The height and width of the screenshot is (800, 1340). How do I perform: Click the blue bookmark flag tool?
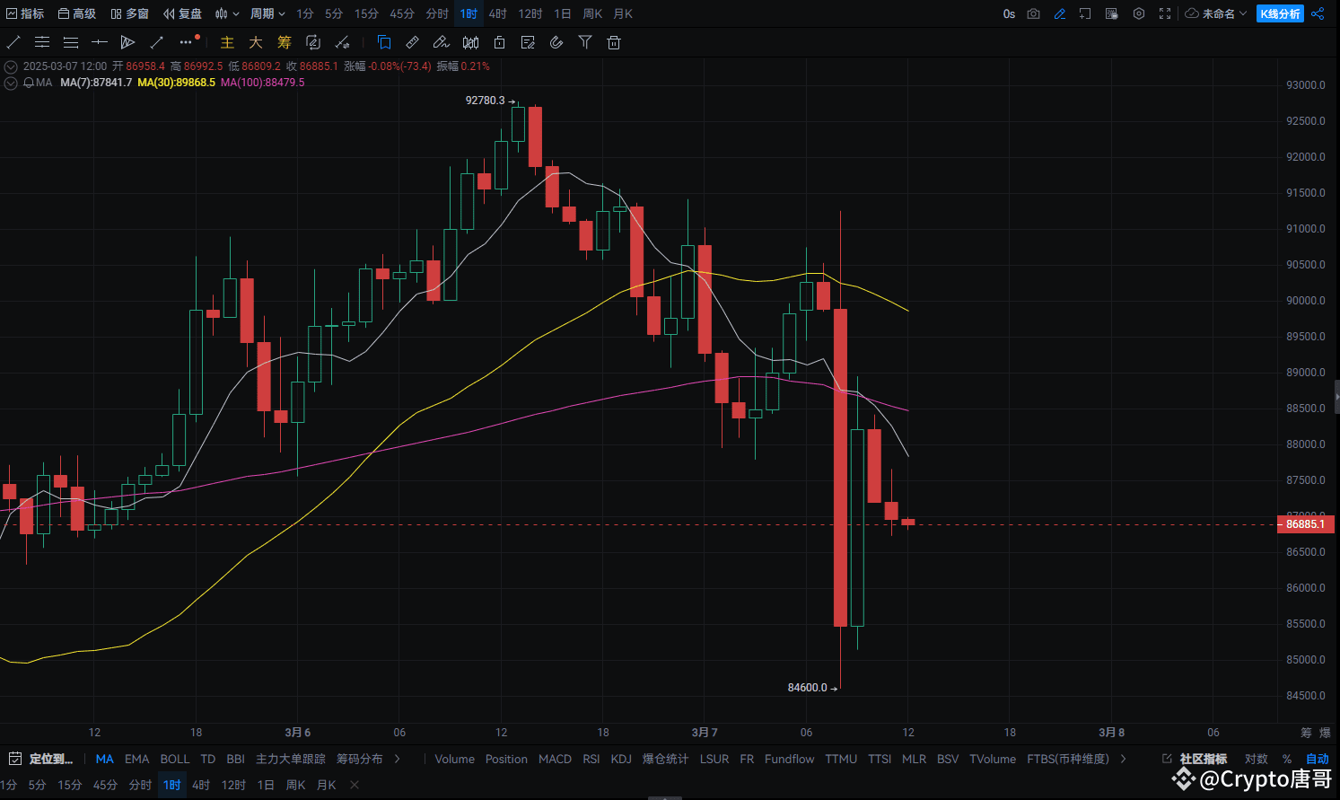384,42
